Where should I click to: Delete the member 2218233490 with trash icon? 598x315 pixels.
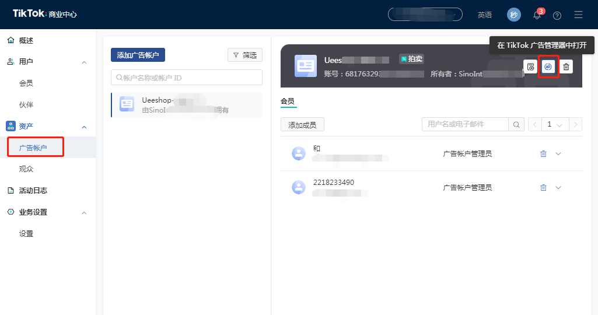[544, 188]
